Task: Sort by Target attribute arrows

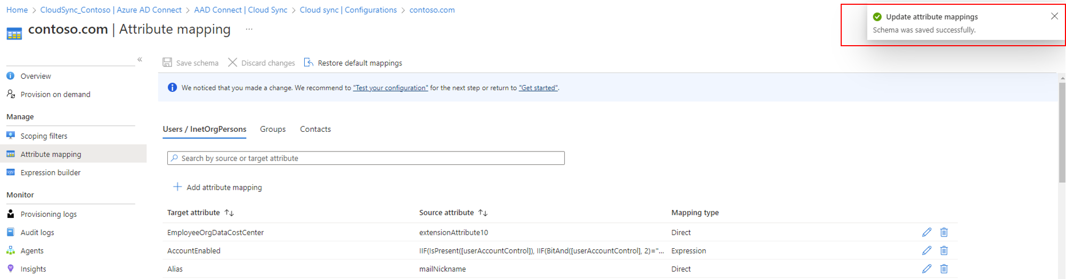Action: [x=229, y=213]
